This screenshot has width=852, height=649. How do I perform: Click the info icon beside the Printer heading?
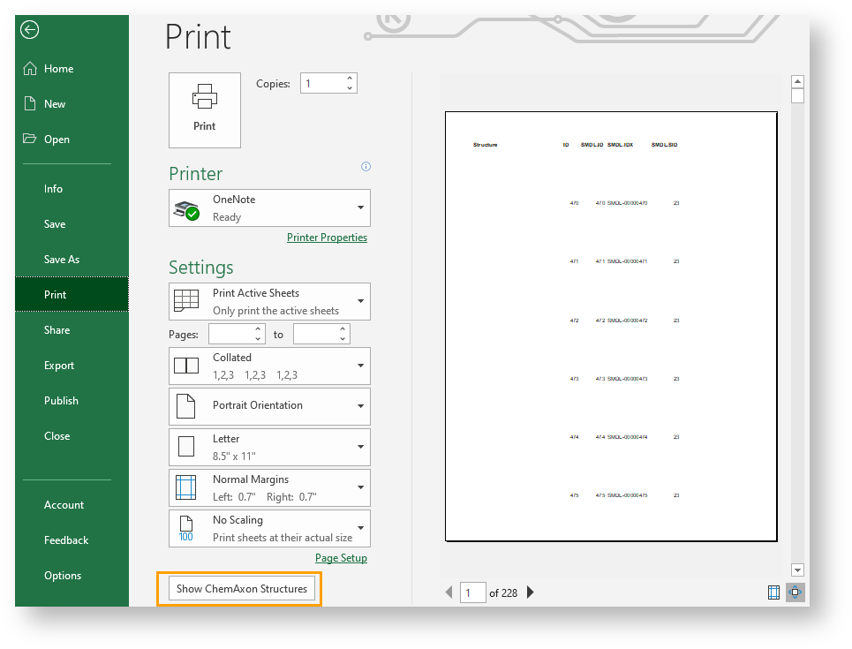(366, 167)
